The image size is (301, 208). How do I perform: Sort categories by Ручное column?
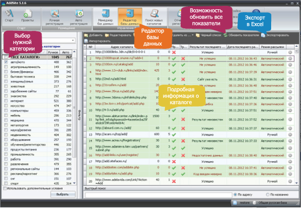point(53,52)
